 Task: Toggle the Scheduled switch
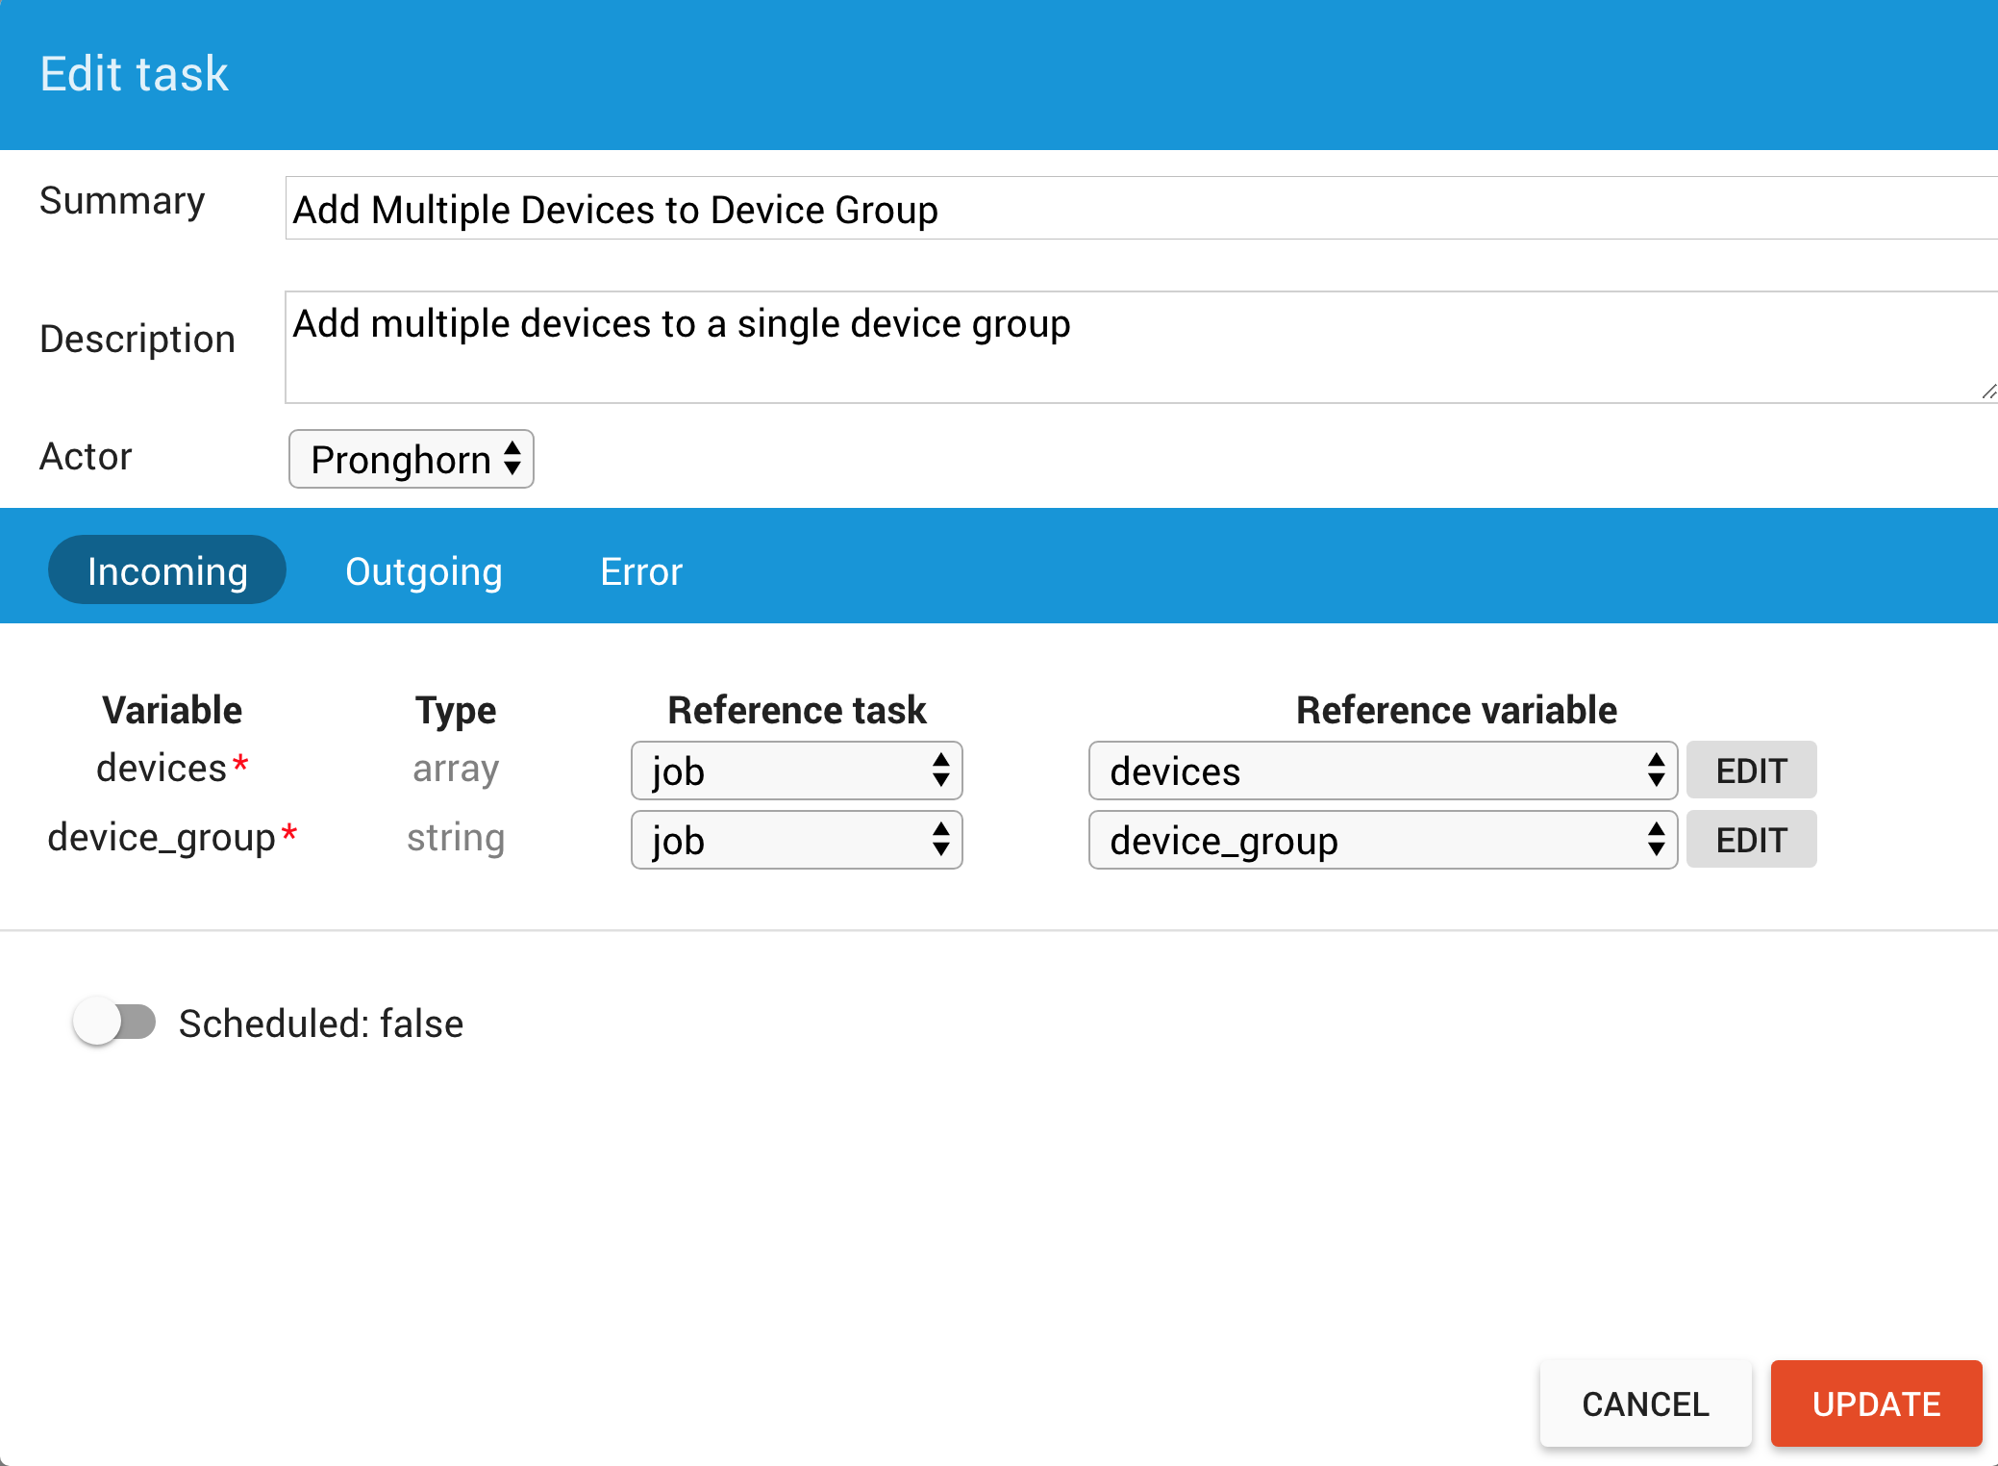tap(114, 1022)
